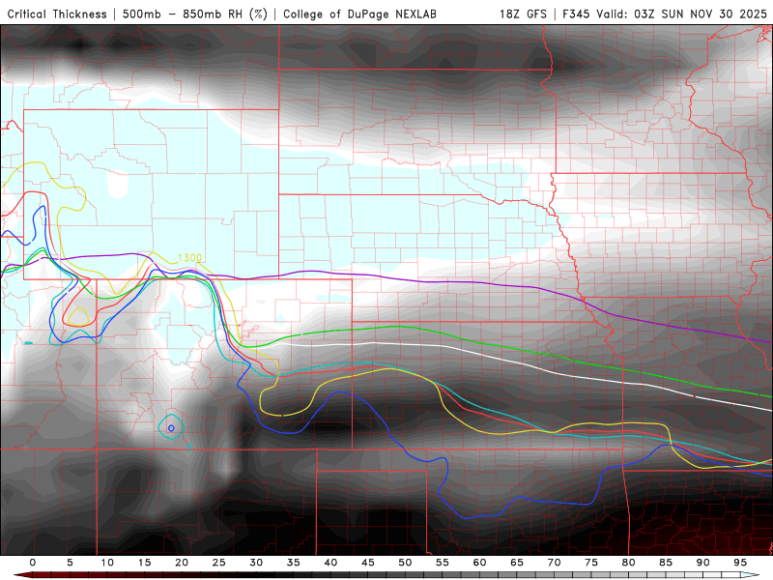Click the "60" color scale label
The height and width of the screenshot is (580, 773).
tap(479, 563)
